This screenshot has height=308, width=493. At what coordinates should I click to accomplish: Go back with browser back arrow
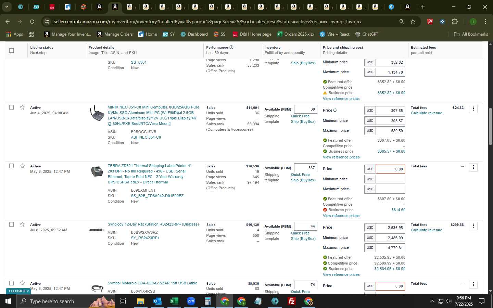(8, 22)
